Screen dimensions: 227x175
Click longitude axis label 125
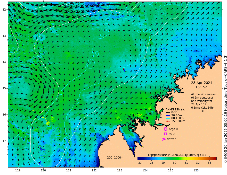(171, 170)
